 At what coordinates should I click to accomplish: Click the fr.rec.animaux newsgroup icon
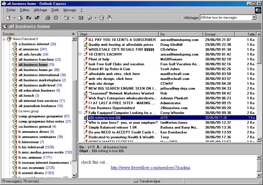[x=15, y=158]
